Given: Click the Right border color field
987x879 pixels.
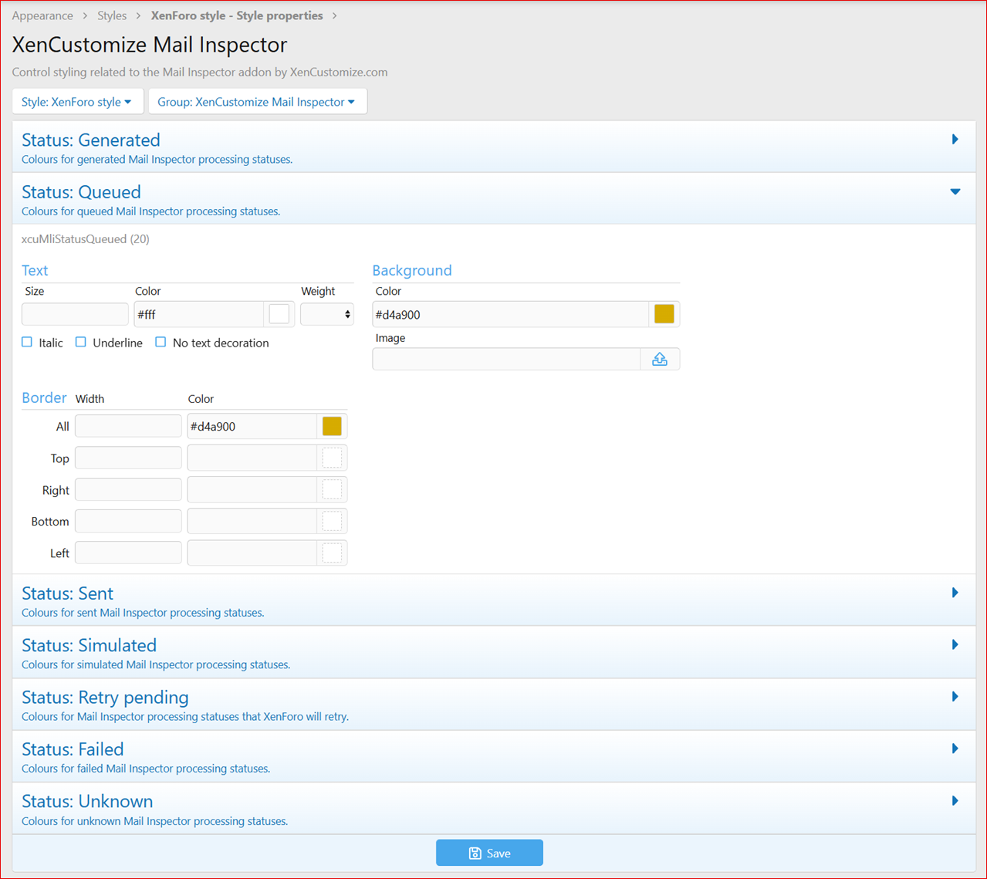Looking at the screenshot, I should (252, 489).
